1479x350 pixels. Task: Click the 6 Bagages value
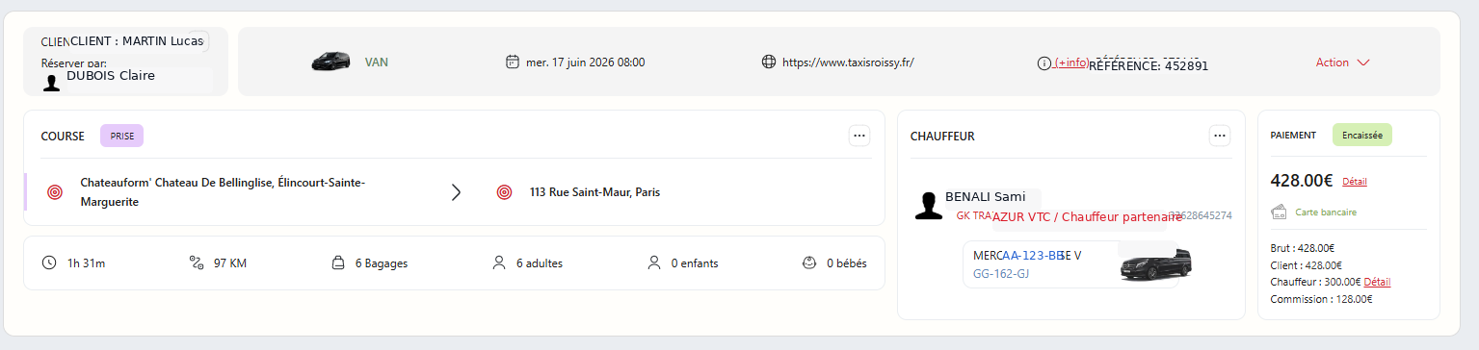click(382, 263)
